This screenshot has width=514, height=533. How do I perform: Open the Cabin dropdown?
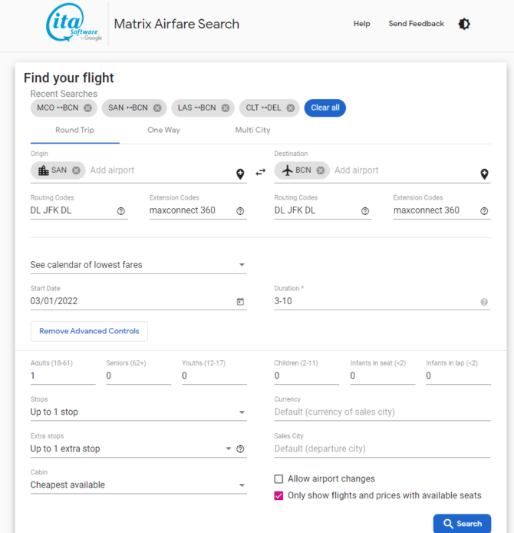(x=139, y=485)
